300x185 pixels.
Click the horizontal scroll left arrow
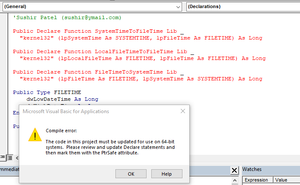coord(17,158)
